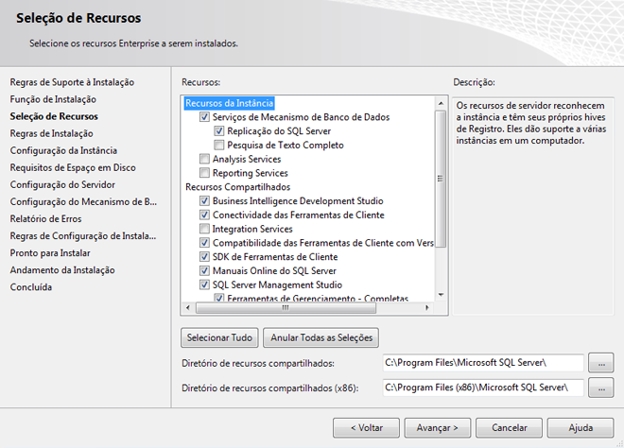
Task: Click the vertical scrollbar thumb in Recursos list
Action: click(x=441, y=179)
